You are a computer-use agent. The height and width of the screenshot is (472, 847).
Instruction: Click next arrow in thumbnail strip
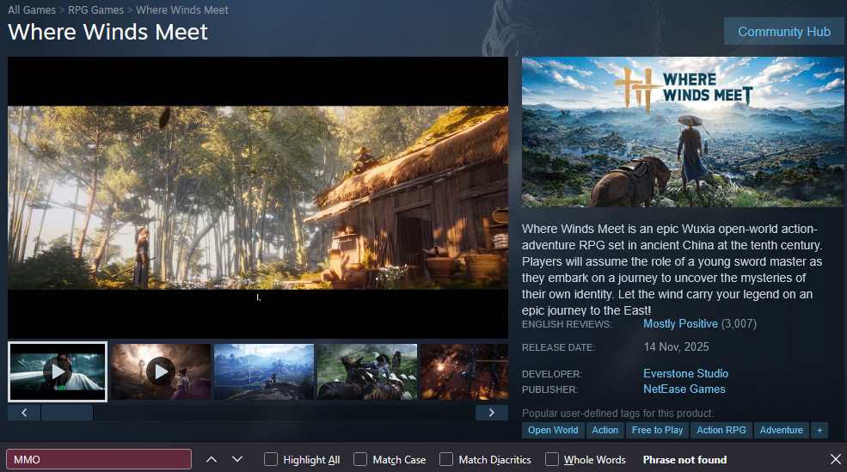pyautogui.click(x=492, y=413)
